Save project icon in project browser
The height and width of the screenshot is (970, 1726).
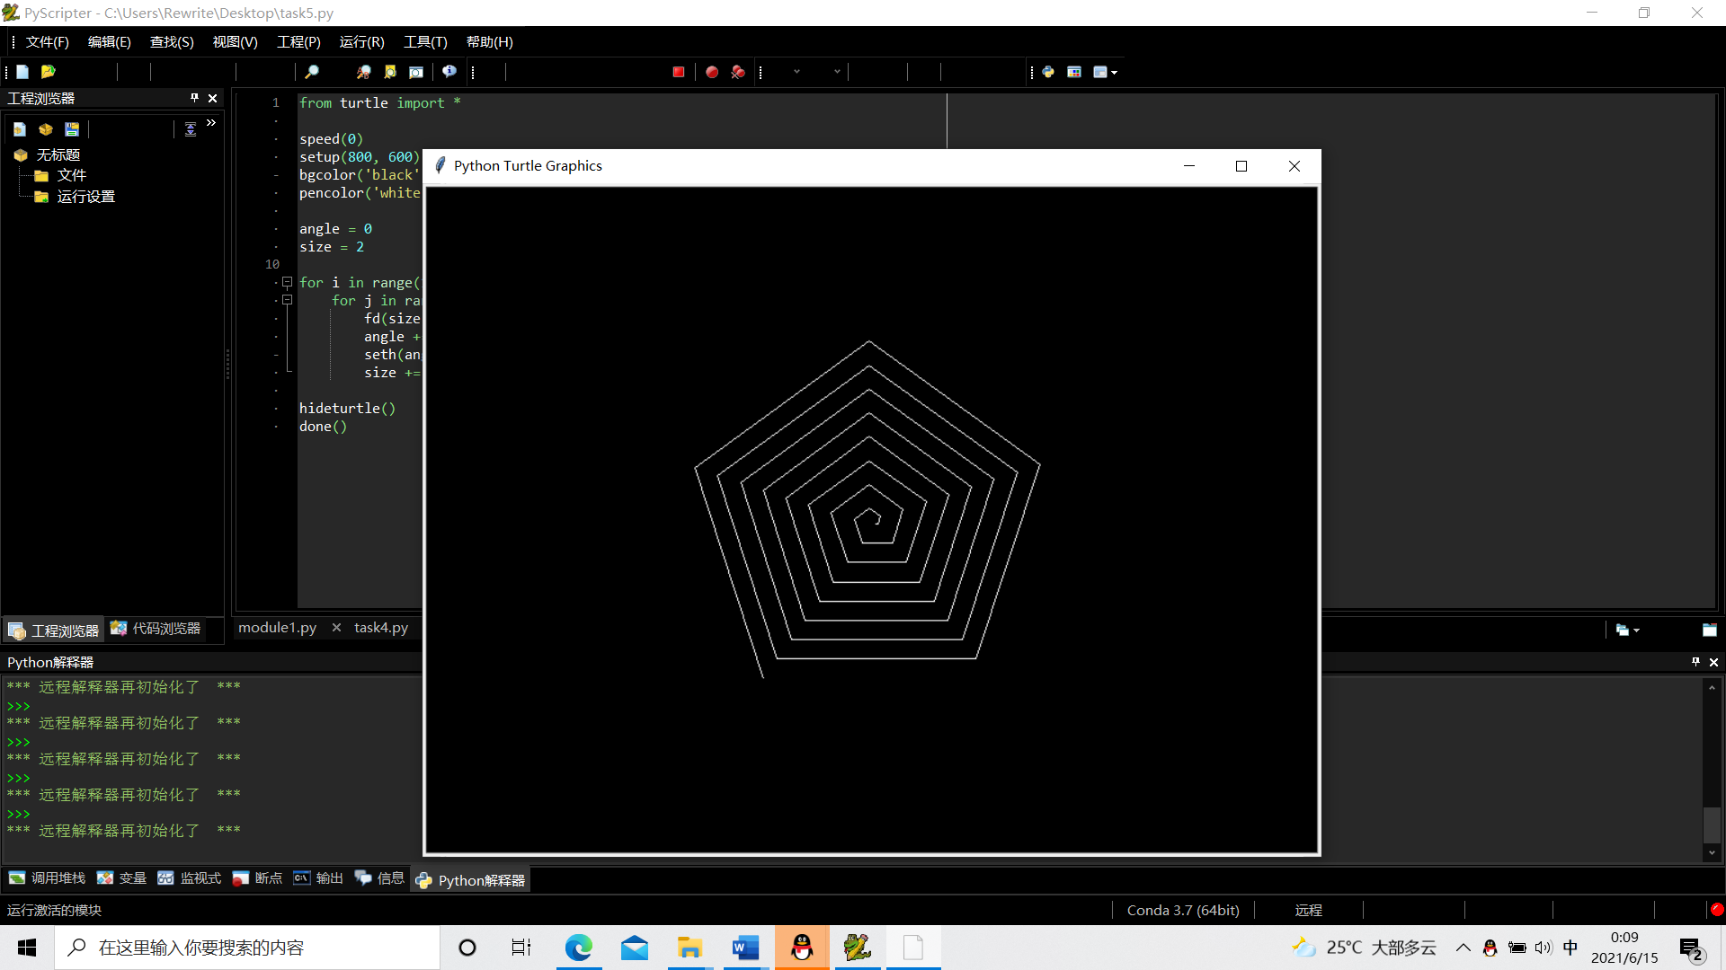click(x=72, y=129)
